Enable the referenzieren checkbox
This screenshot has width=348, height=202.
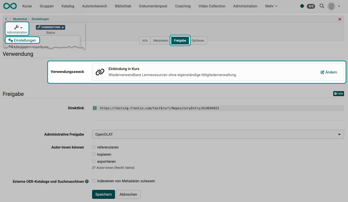(x=94, y=147)
